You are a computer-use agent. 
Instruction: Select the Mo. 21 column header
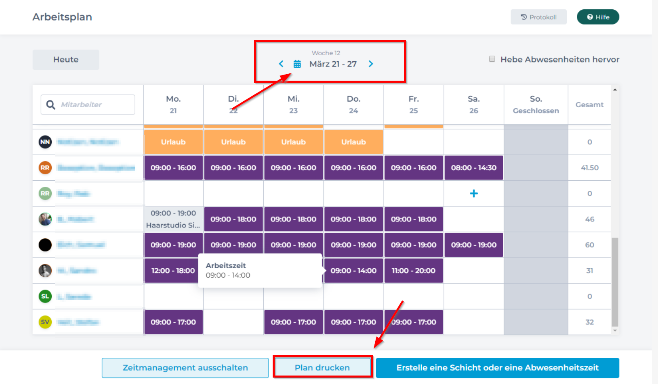(x=173, y=104)
